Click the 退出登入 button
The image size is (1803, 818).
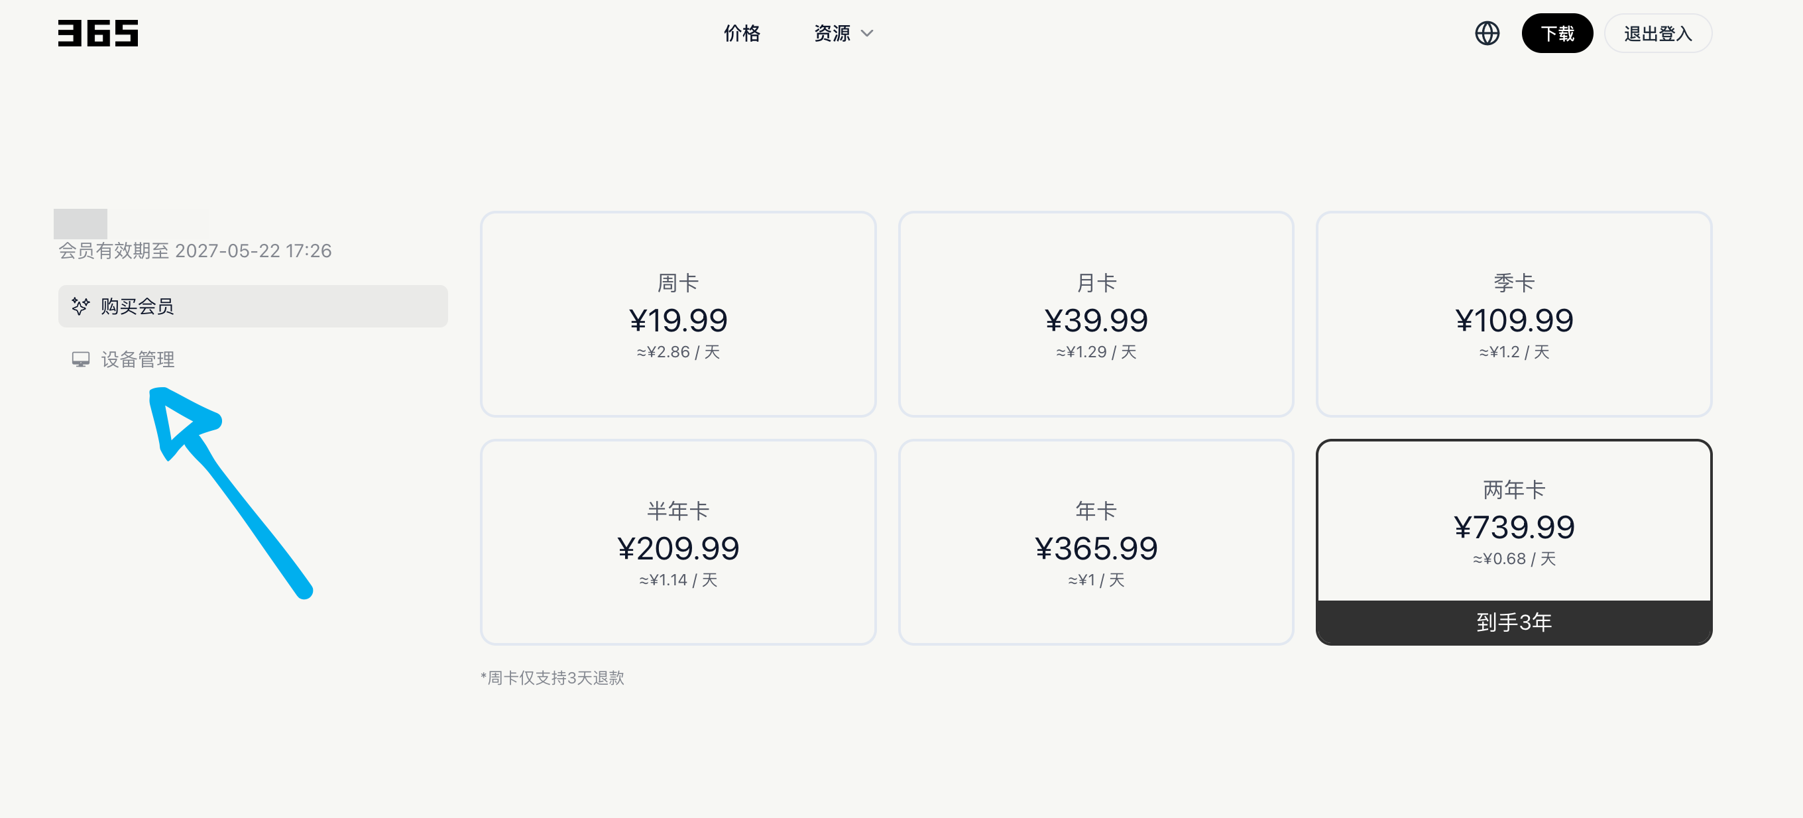pos(1657,33)
